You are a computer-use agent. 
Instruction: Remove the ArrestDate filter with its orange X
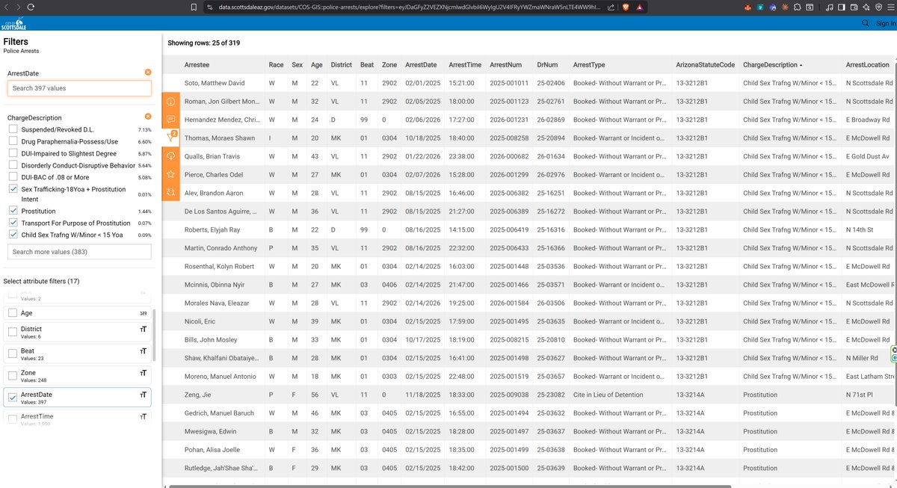tap(148, 72)
